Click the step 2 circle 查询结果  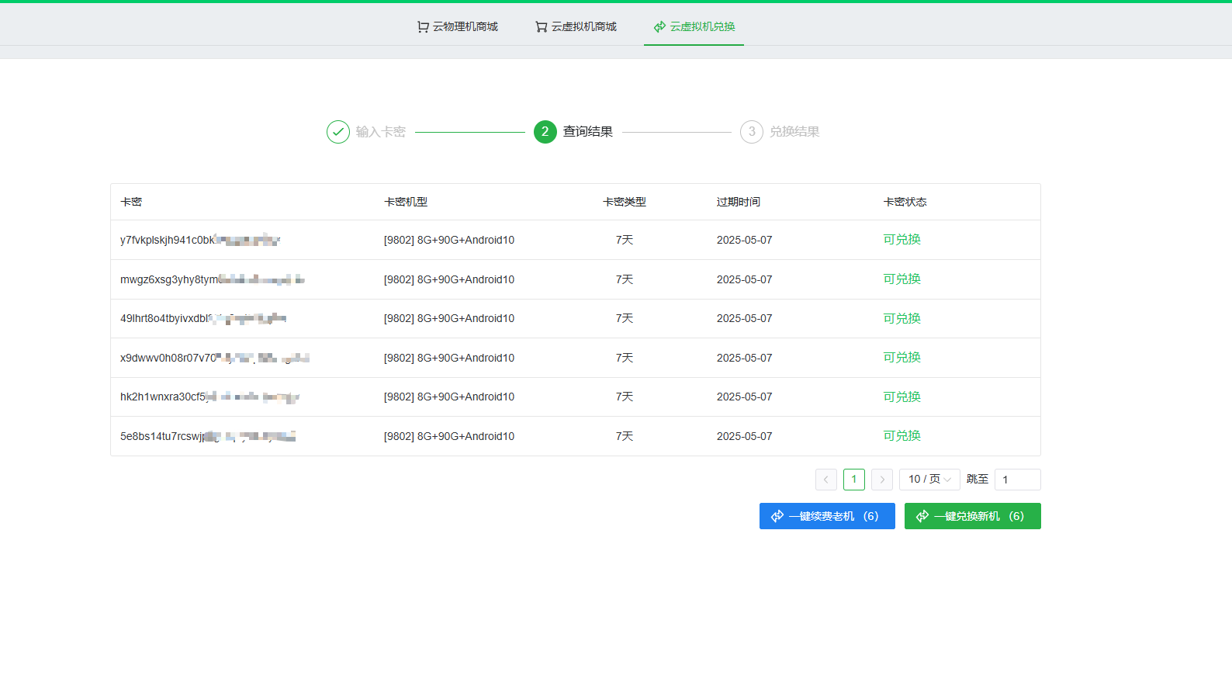[x=545, y=132]
